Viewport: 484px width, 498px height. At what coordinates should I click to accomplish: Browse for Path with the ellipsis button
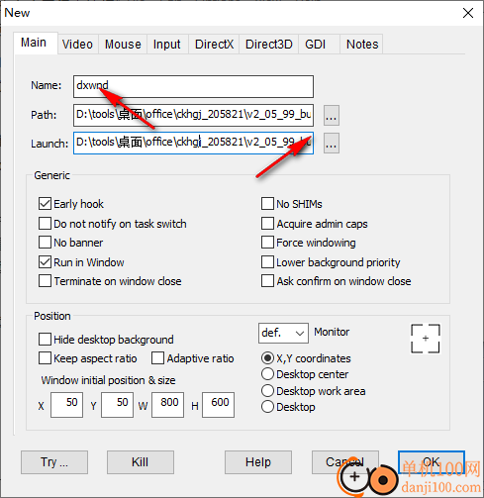[332, 115]
